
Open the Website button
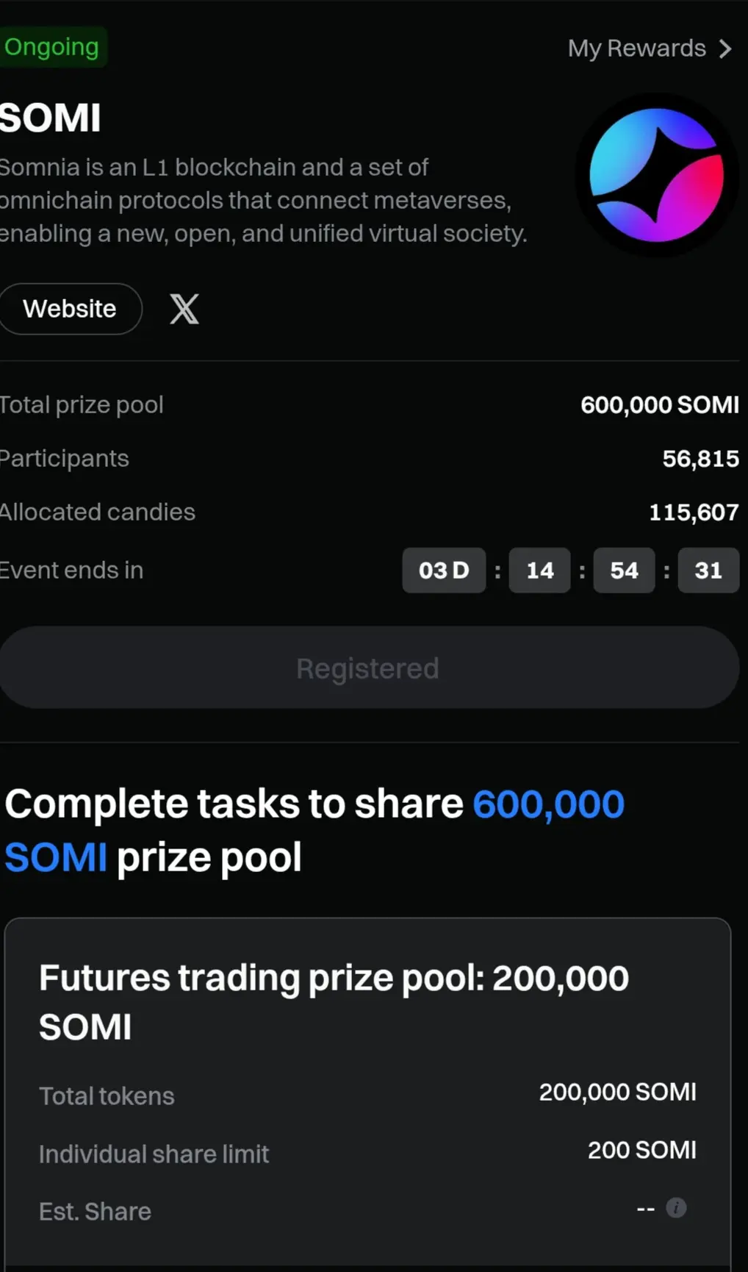tap(70, 309)
